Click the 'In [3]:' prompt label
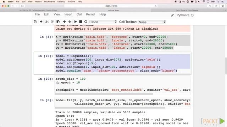The image size is (227, 127). point(46,37)
